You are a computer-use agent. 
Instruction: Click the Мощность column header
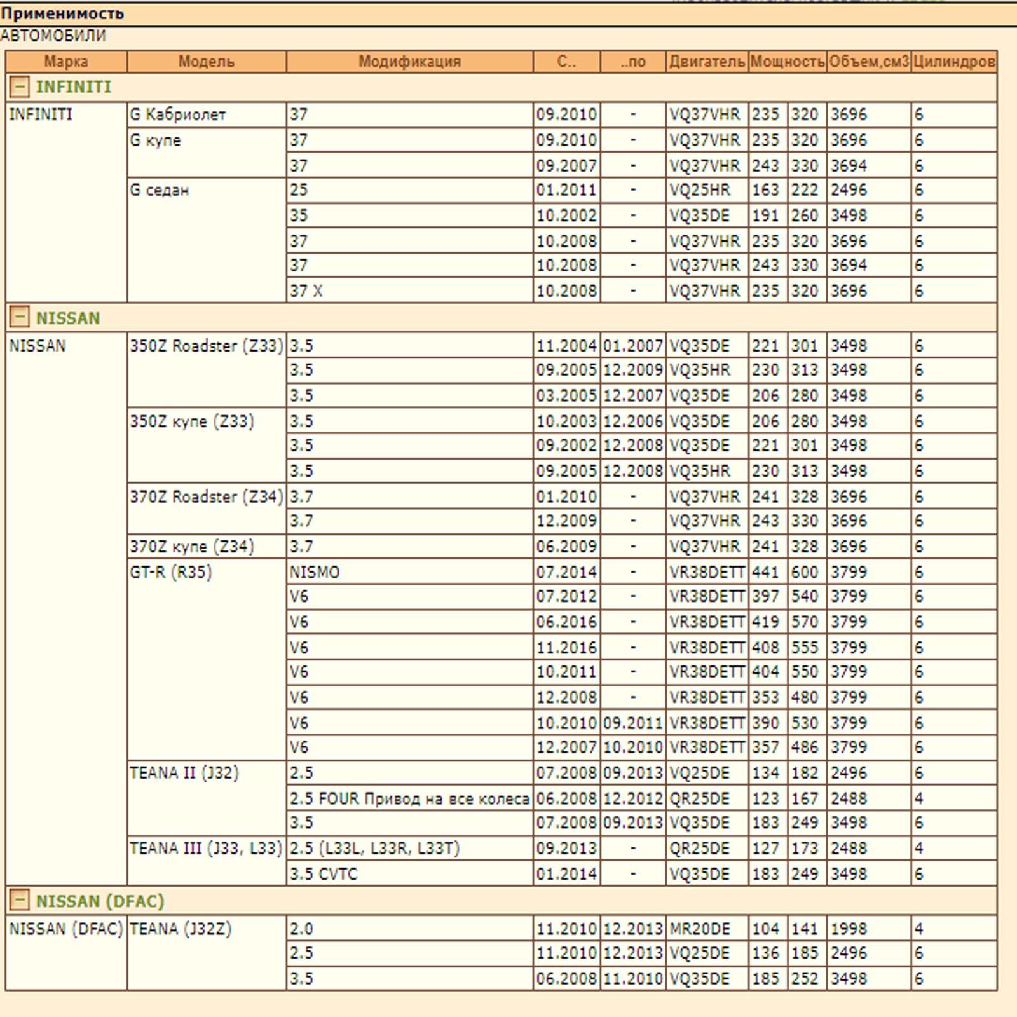pos(788,62)
